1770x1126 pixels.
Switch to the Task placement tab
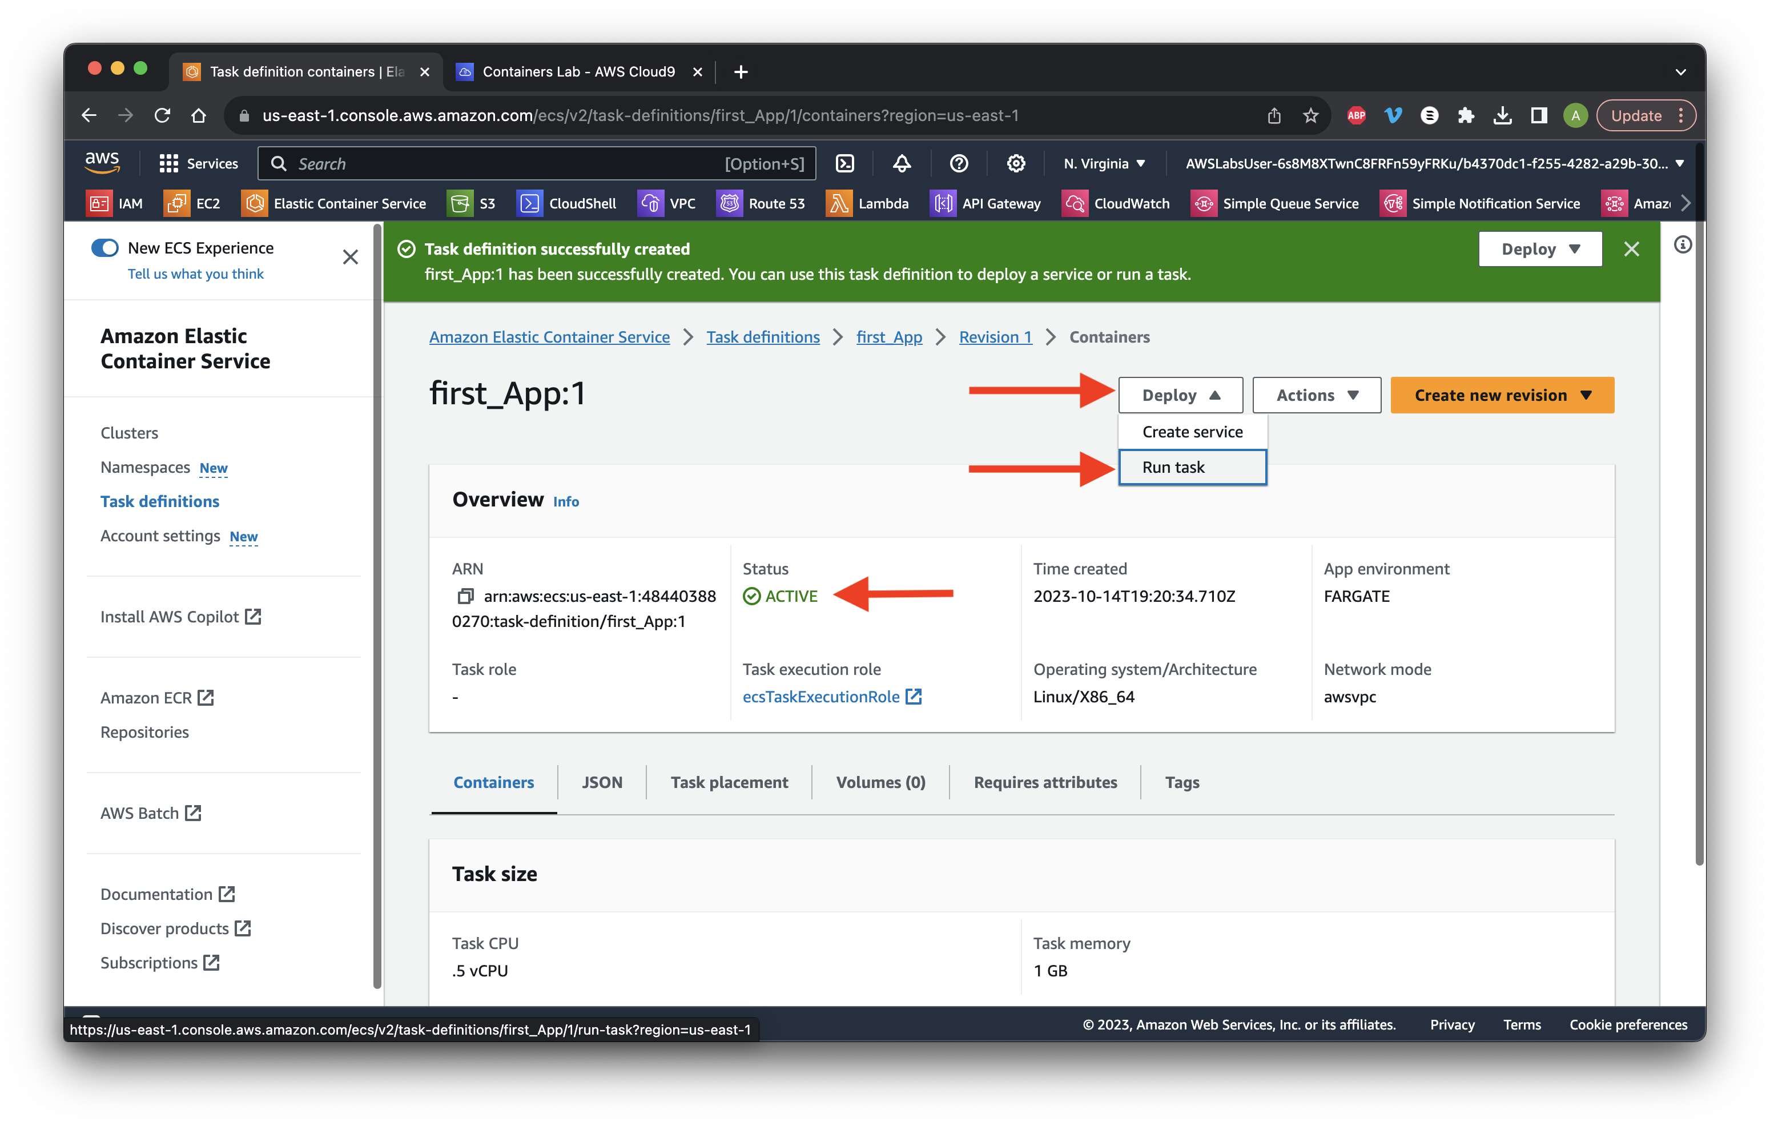coord(729,782)
